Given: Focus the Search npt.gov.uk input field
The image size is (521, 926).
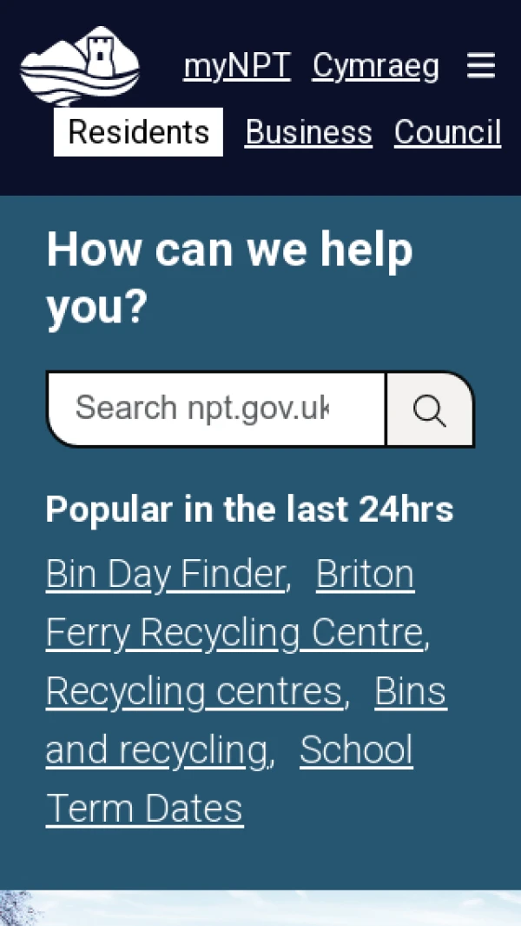Looking at the screenshot, I should tap(216, 410).
